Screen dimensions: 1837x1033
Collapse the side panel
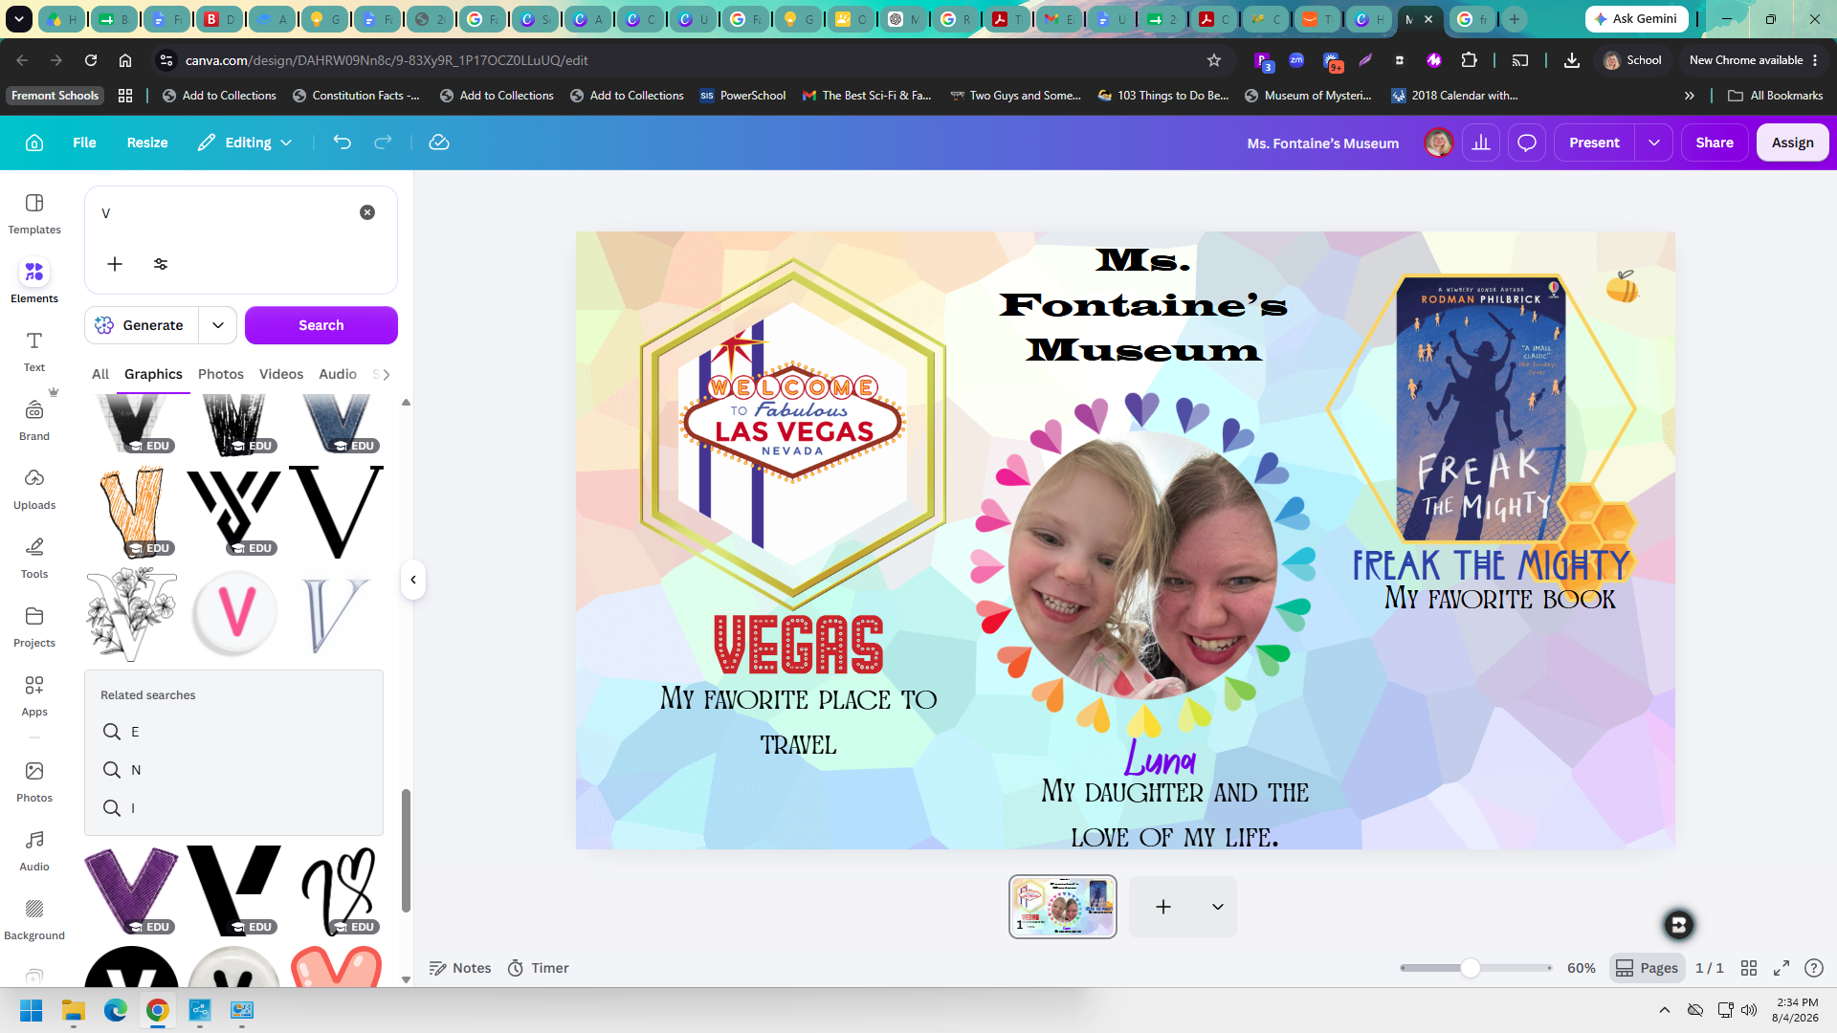413,580
